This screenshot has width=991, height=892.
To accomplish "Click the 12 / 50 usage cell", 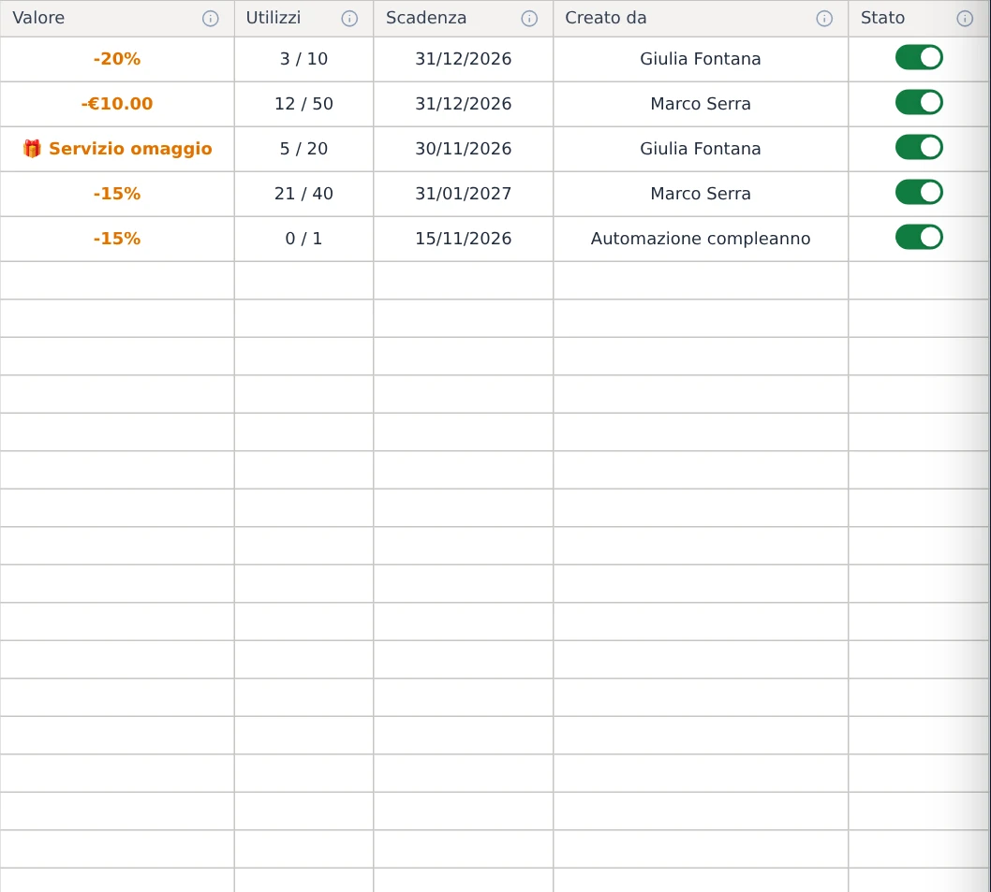I will click(x=304, y=104).
